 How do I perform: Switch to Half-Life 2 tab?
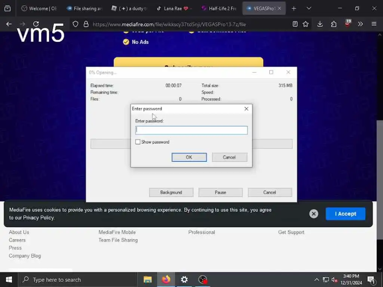coord(219,9)
